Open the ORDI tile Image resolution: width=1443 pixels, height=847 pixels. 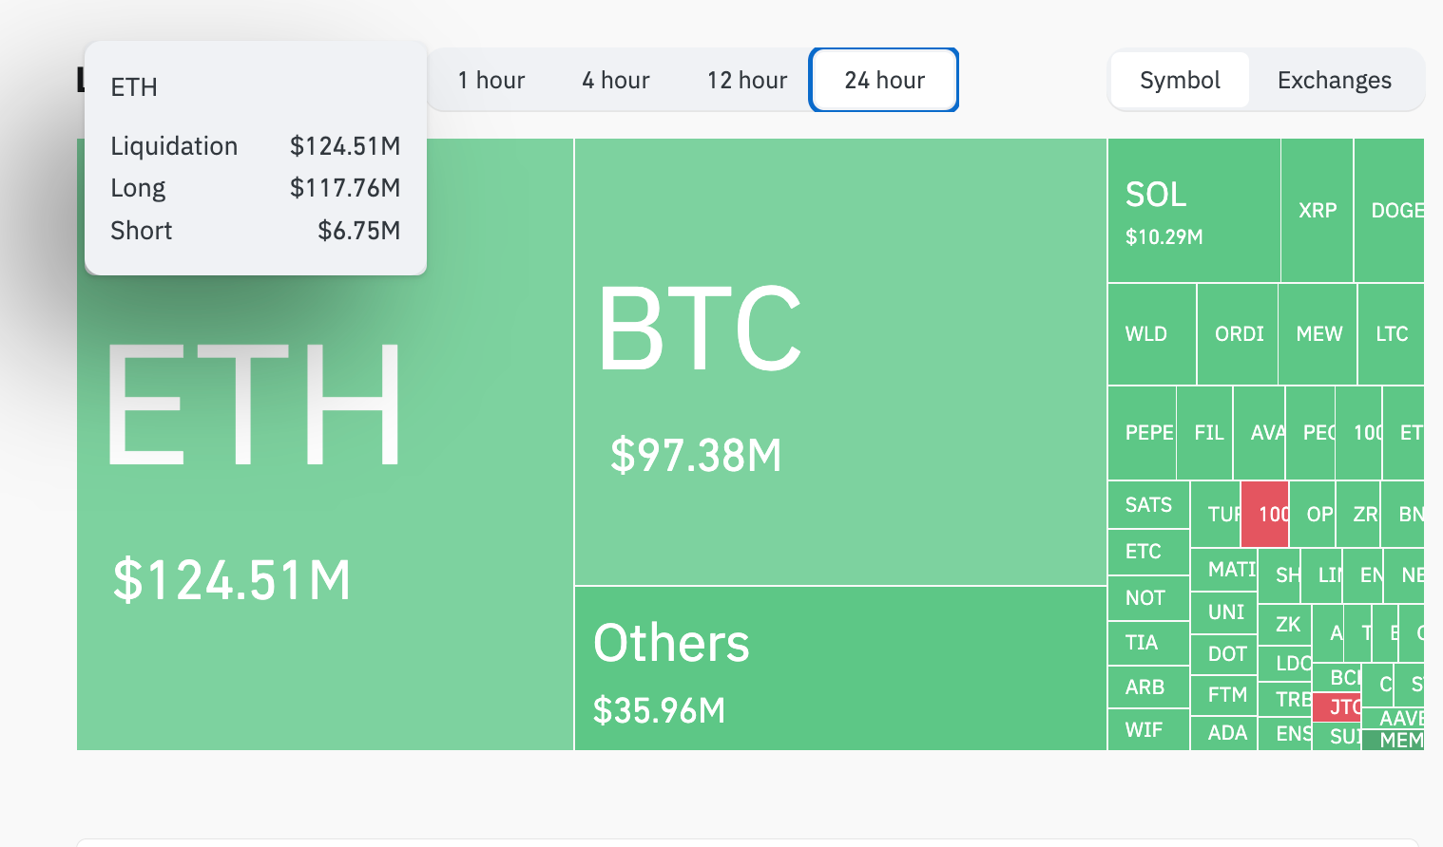click(1238, 334)
